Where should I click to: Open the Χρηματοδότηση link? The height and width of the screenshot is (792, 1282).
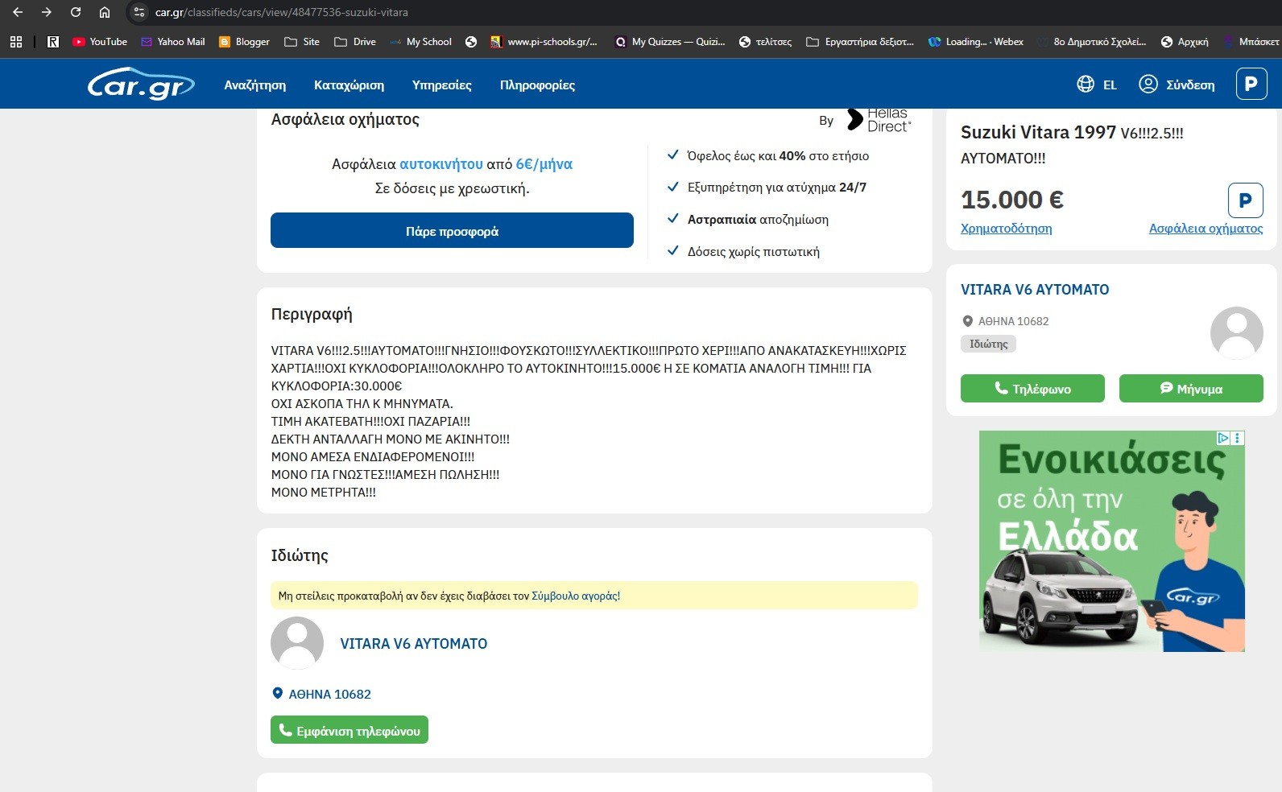1006,229
